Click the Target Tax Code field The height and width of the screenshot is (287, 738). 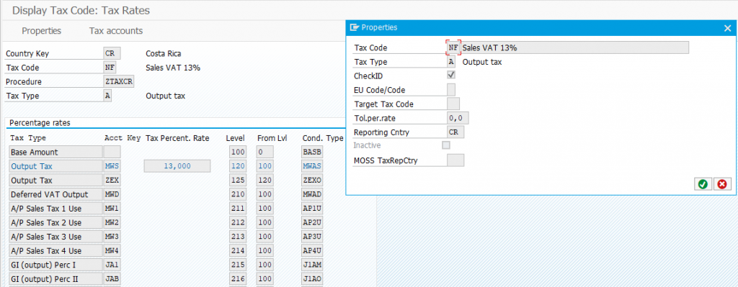coord(453,104)
